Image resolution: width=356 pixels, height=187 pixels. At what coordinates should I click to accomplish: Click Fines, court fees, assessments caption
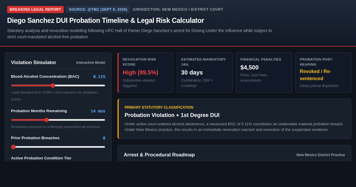pos(254,78)
